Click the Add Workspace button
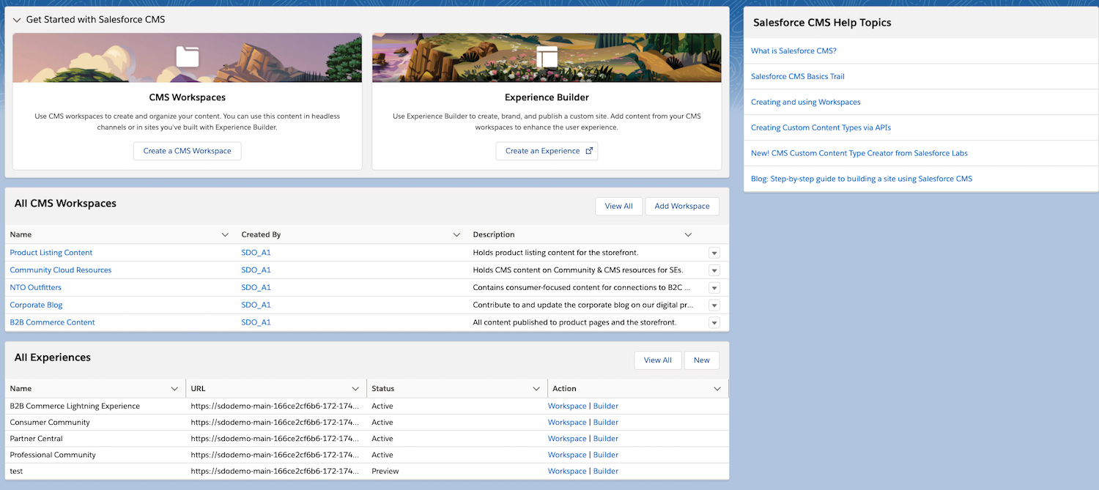The image size is (1099, 490). pyautogui.click(x=681, y=207)
